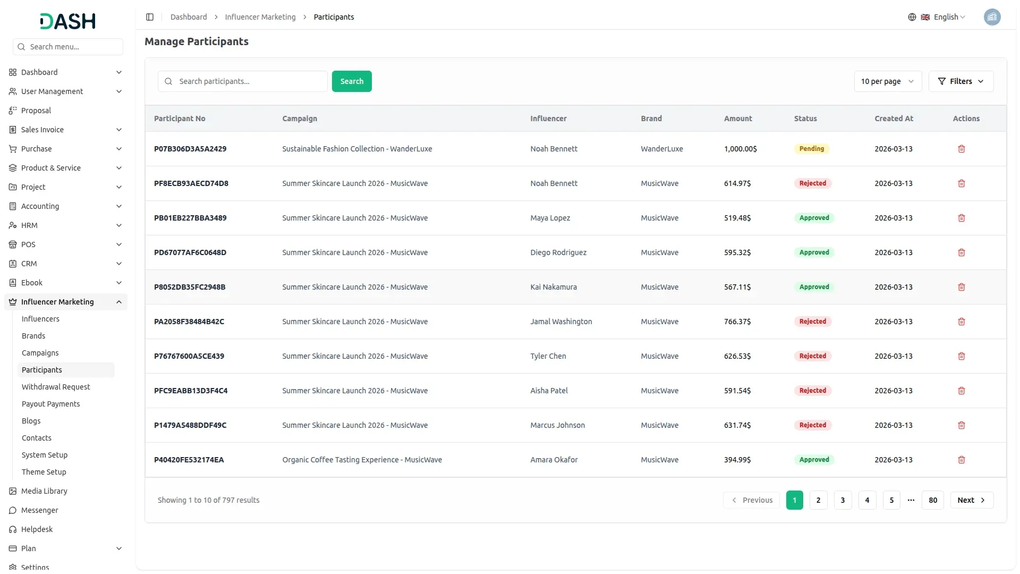Click the Messenger chat icon in sidebar
The height and width of the screenshot is (574, 1020).
click(x=13, y=510)
